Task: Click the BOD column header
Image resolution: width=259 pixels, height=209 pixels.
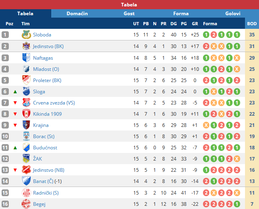Action: [252, 24]
